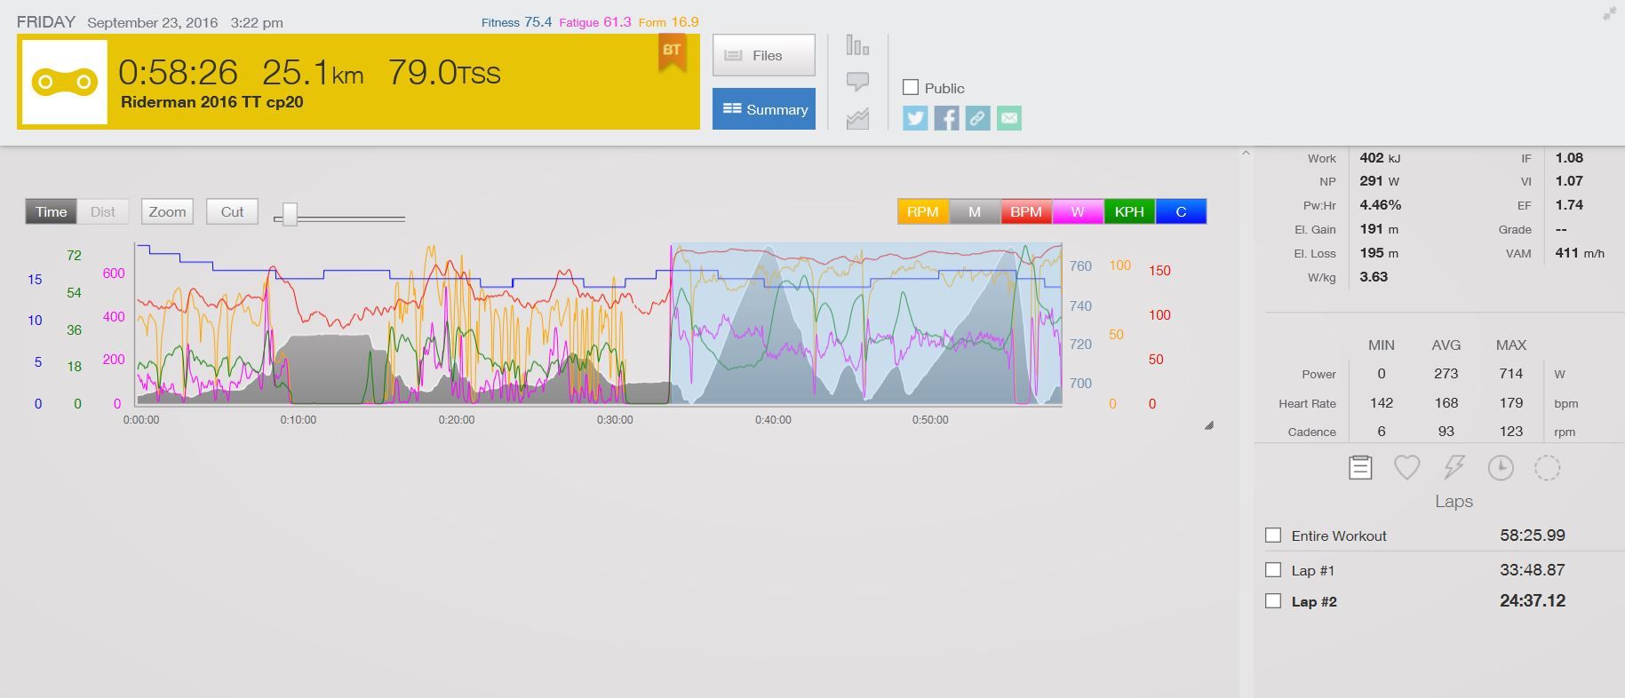This screenshot has height=698, width=1625.
Task: Click the average cadence 93 value
Action: (1446, 432)
